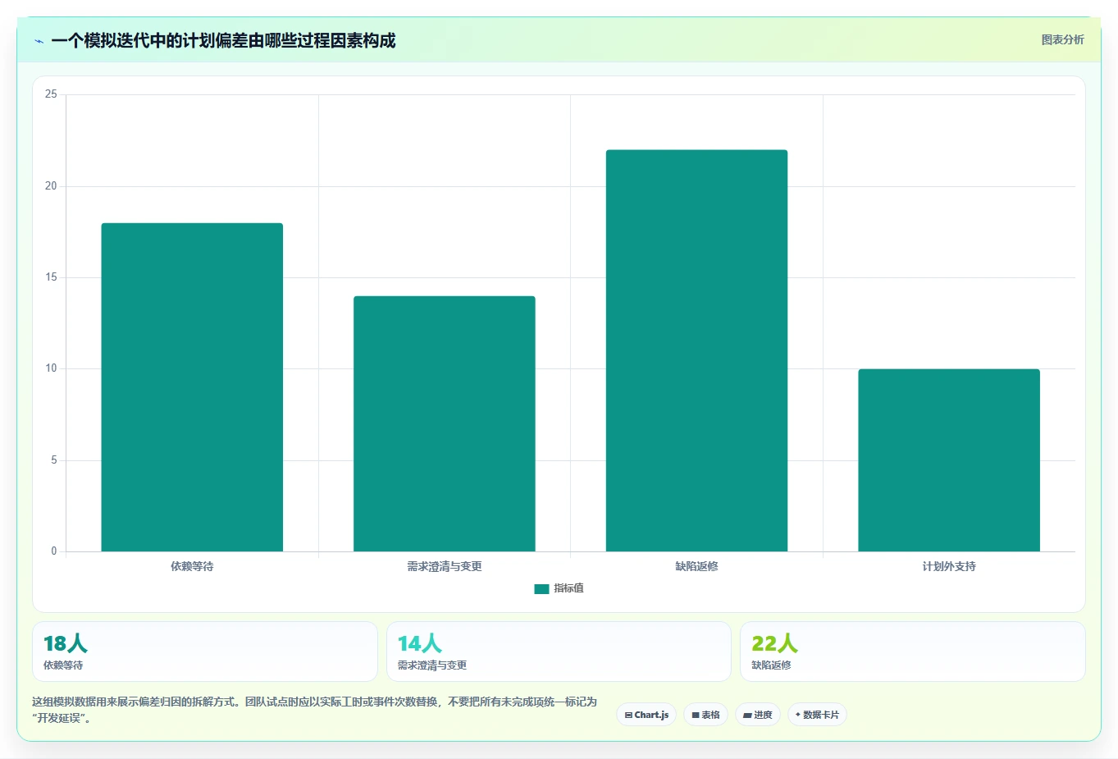The image size is (1118, 759).
Task: Open the 22人 缺陷返修 data card
Action: click(x=913, y=652)
